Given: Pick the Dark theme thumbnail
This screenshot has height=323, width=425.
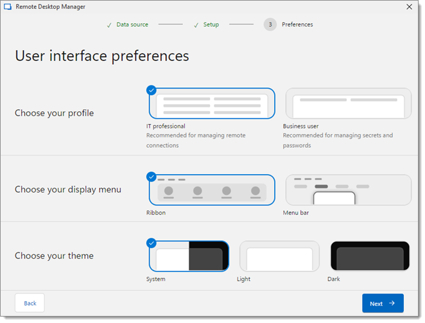Looking at the screenshot, I should pyautogui.click(x=370, y=256).
